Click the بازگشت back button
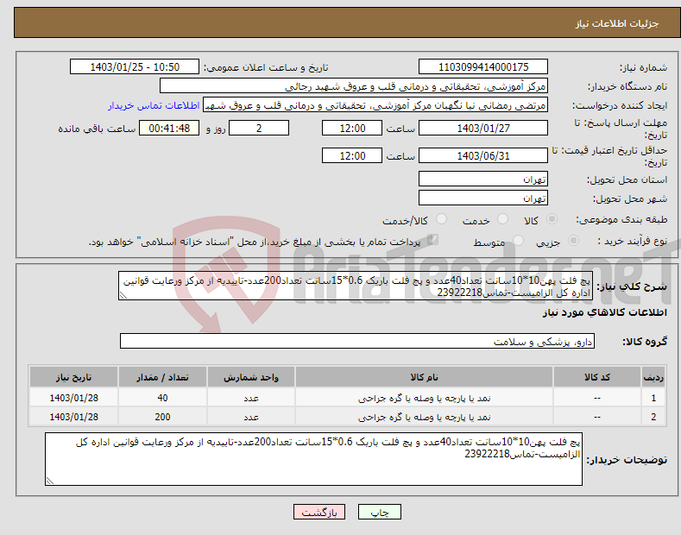The image size is (681, 535). [319, 513]
